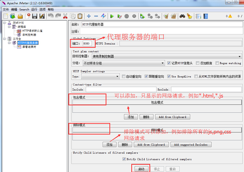
Task: Select HTTP请求默认值 in the tree
Action: coord(32,31)
